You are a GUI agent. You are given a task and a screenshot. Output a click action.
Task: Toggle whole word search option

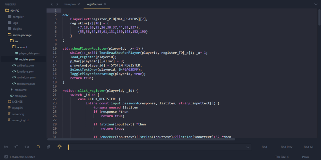27,147
